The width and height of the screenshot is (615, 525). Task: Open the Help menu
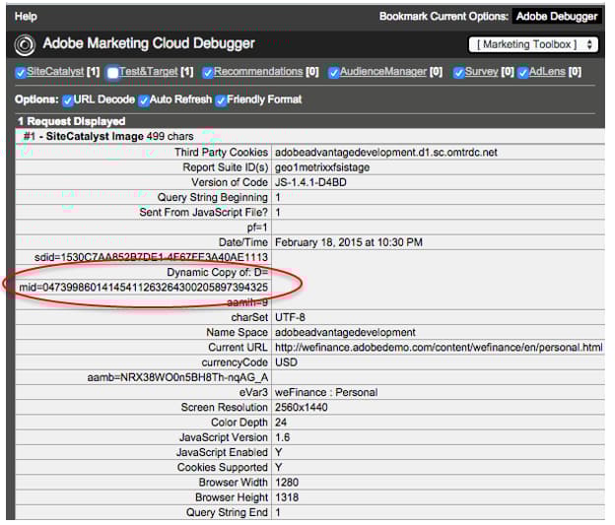tap(26, 17)
